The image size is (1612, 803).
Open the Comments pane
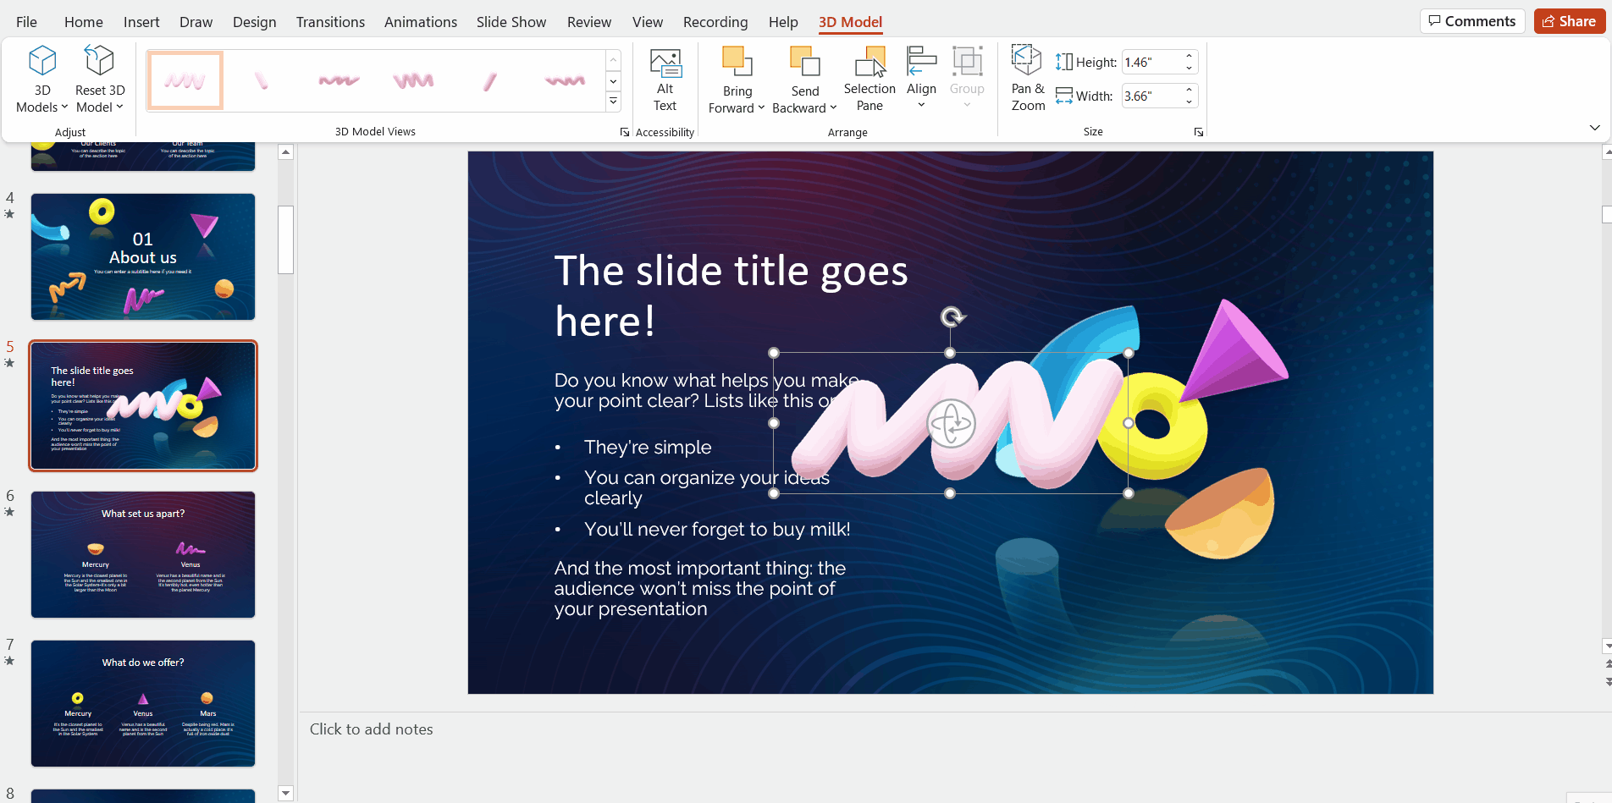(x=1471, y=21)
